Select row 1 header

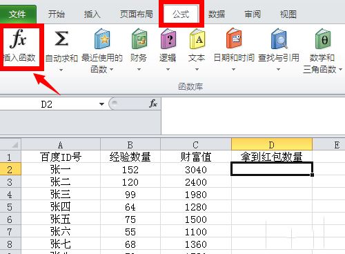(x=10, y=157)
